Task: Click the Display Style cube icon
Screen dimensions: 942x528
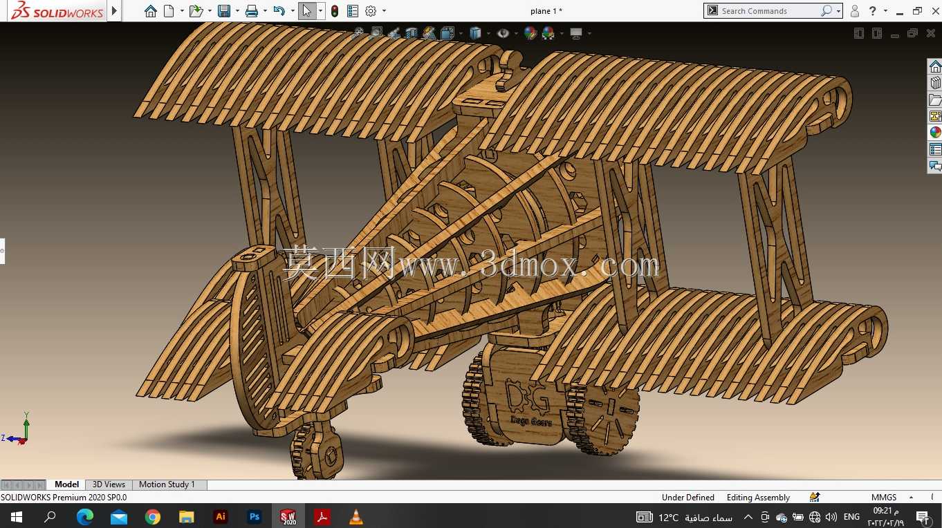Action: [x=475, y=32]
